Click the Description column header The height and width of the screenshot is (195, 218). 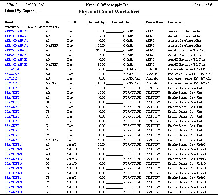click(176, 22)
